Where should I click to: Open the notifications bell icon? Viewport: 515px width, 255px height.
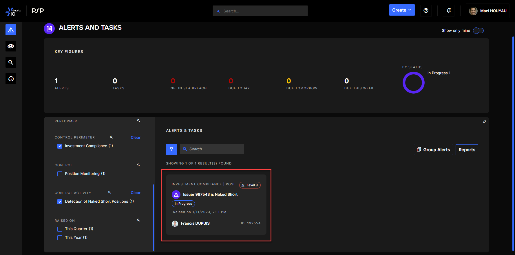(449, 11)
